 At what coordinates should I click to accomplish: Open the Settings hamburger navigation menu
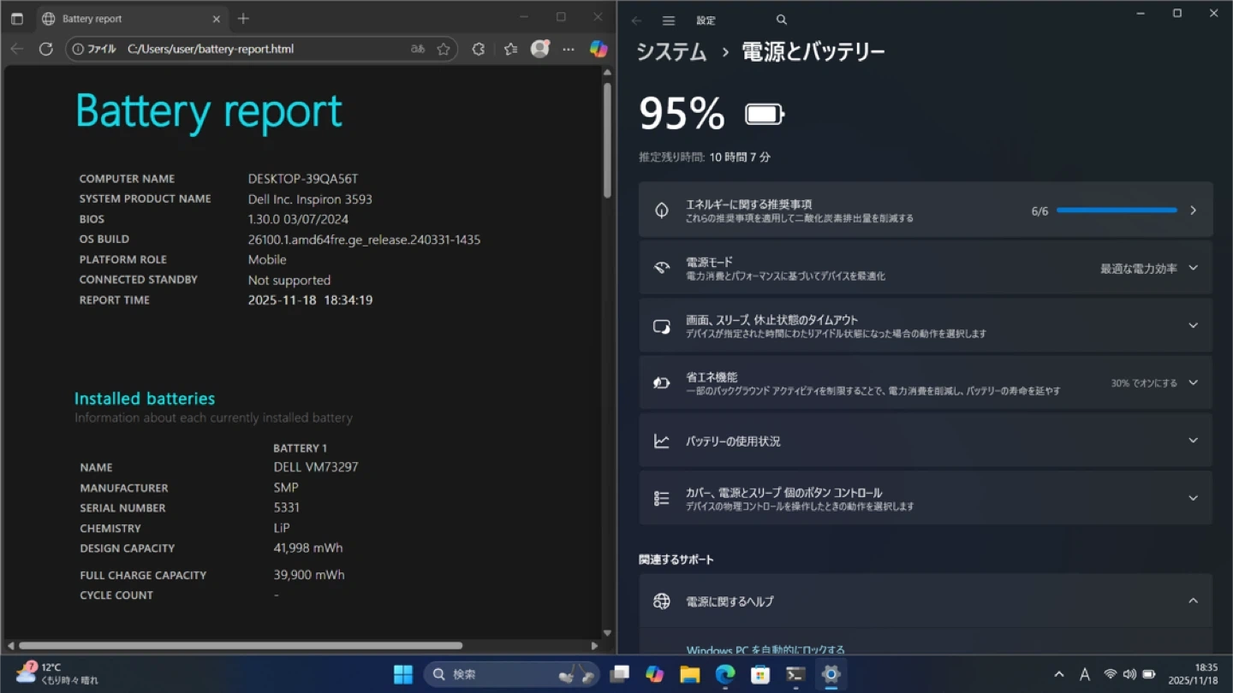pos(669,21)
